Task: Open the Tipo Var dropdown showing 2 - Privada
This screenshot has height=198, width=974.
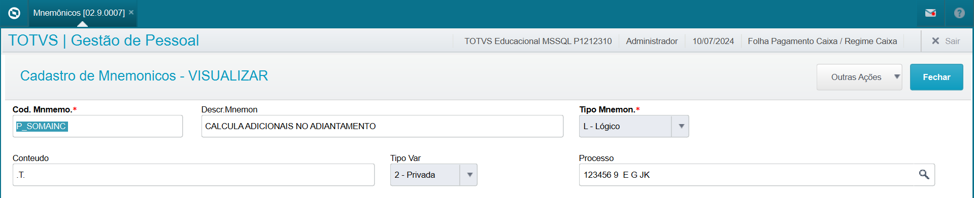Action: 434,175
